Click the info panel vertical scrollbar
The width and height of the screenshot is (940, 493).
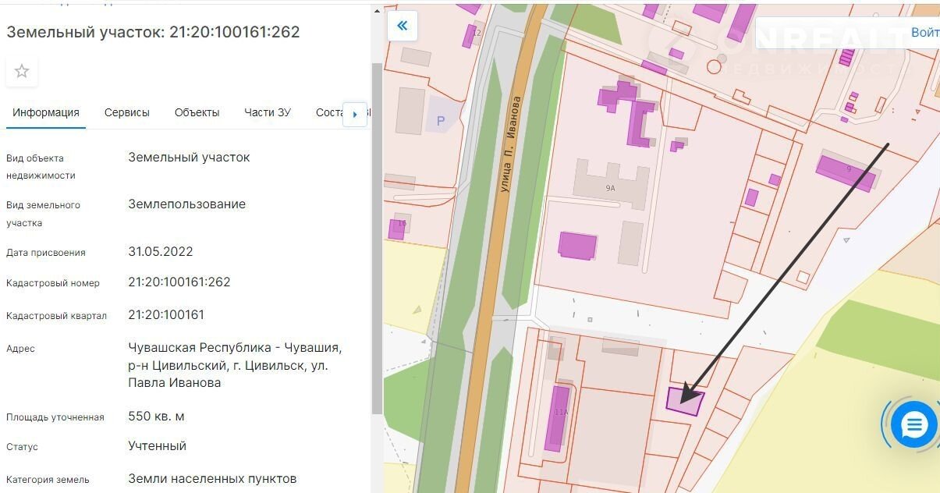point(377,234)
